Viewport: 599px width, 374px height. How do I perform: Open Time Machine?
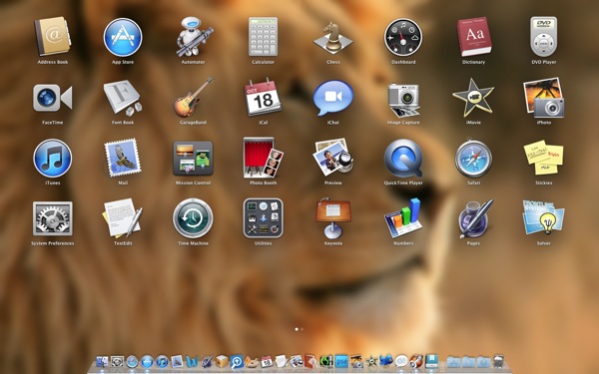[x=194, y=218]
